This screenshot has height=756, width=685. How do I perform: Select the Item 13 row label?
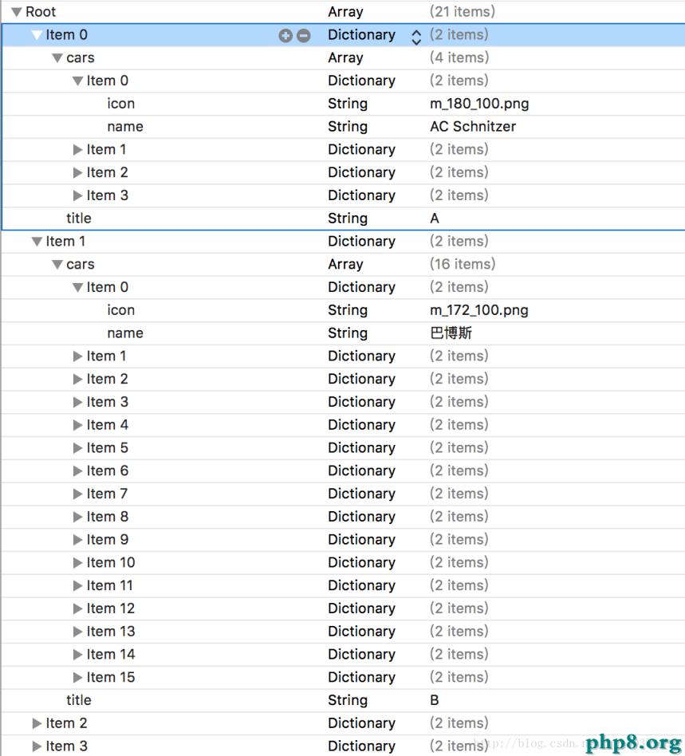tap(110, 632)
